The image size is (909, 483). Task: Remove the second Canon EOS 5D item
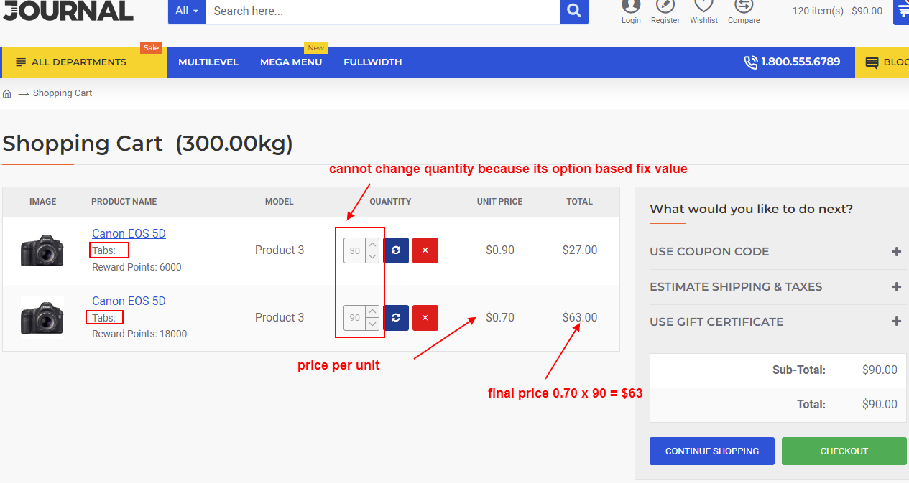425,318
